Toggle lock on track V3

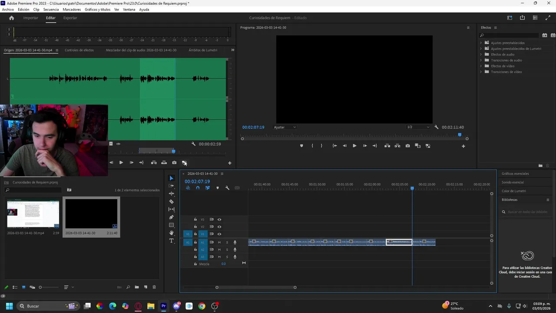click(195, 220)
